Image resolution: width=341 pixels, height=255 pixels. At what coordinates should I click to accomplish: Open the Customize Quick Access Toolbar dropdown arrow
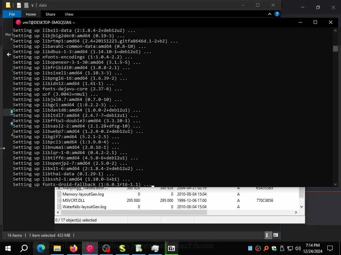pyautogui.click(x=32, y=5)
